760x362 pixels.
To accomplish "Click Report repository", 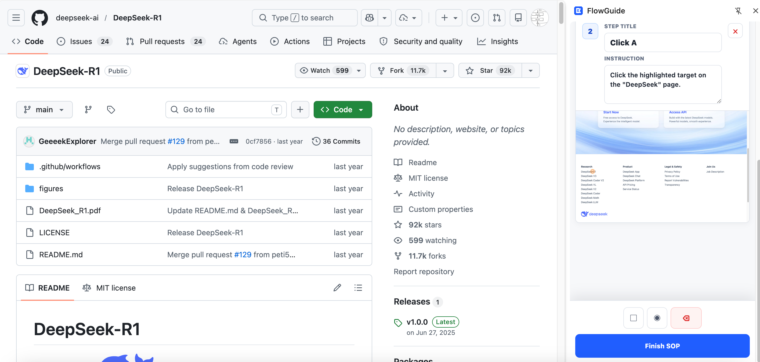I will [424, 271].
